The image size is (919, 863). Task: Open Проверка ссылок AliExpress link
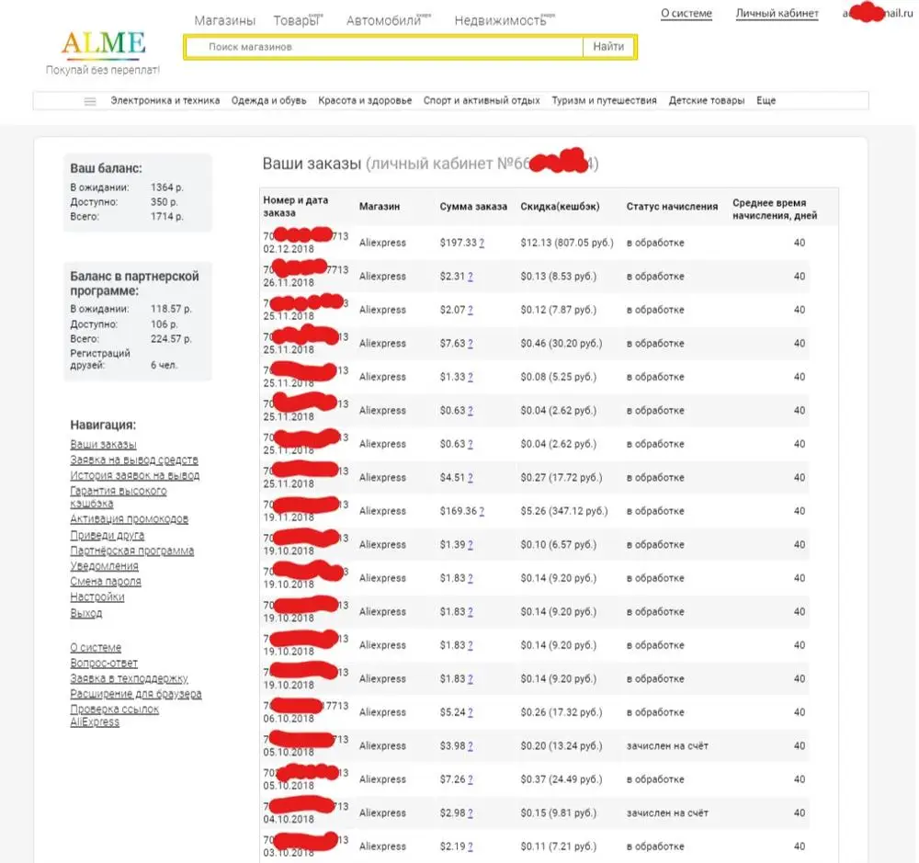[x=114, y=716]
